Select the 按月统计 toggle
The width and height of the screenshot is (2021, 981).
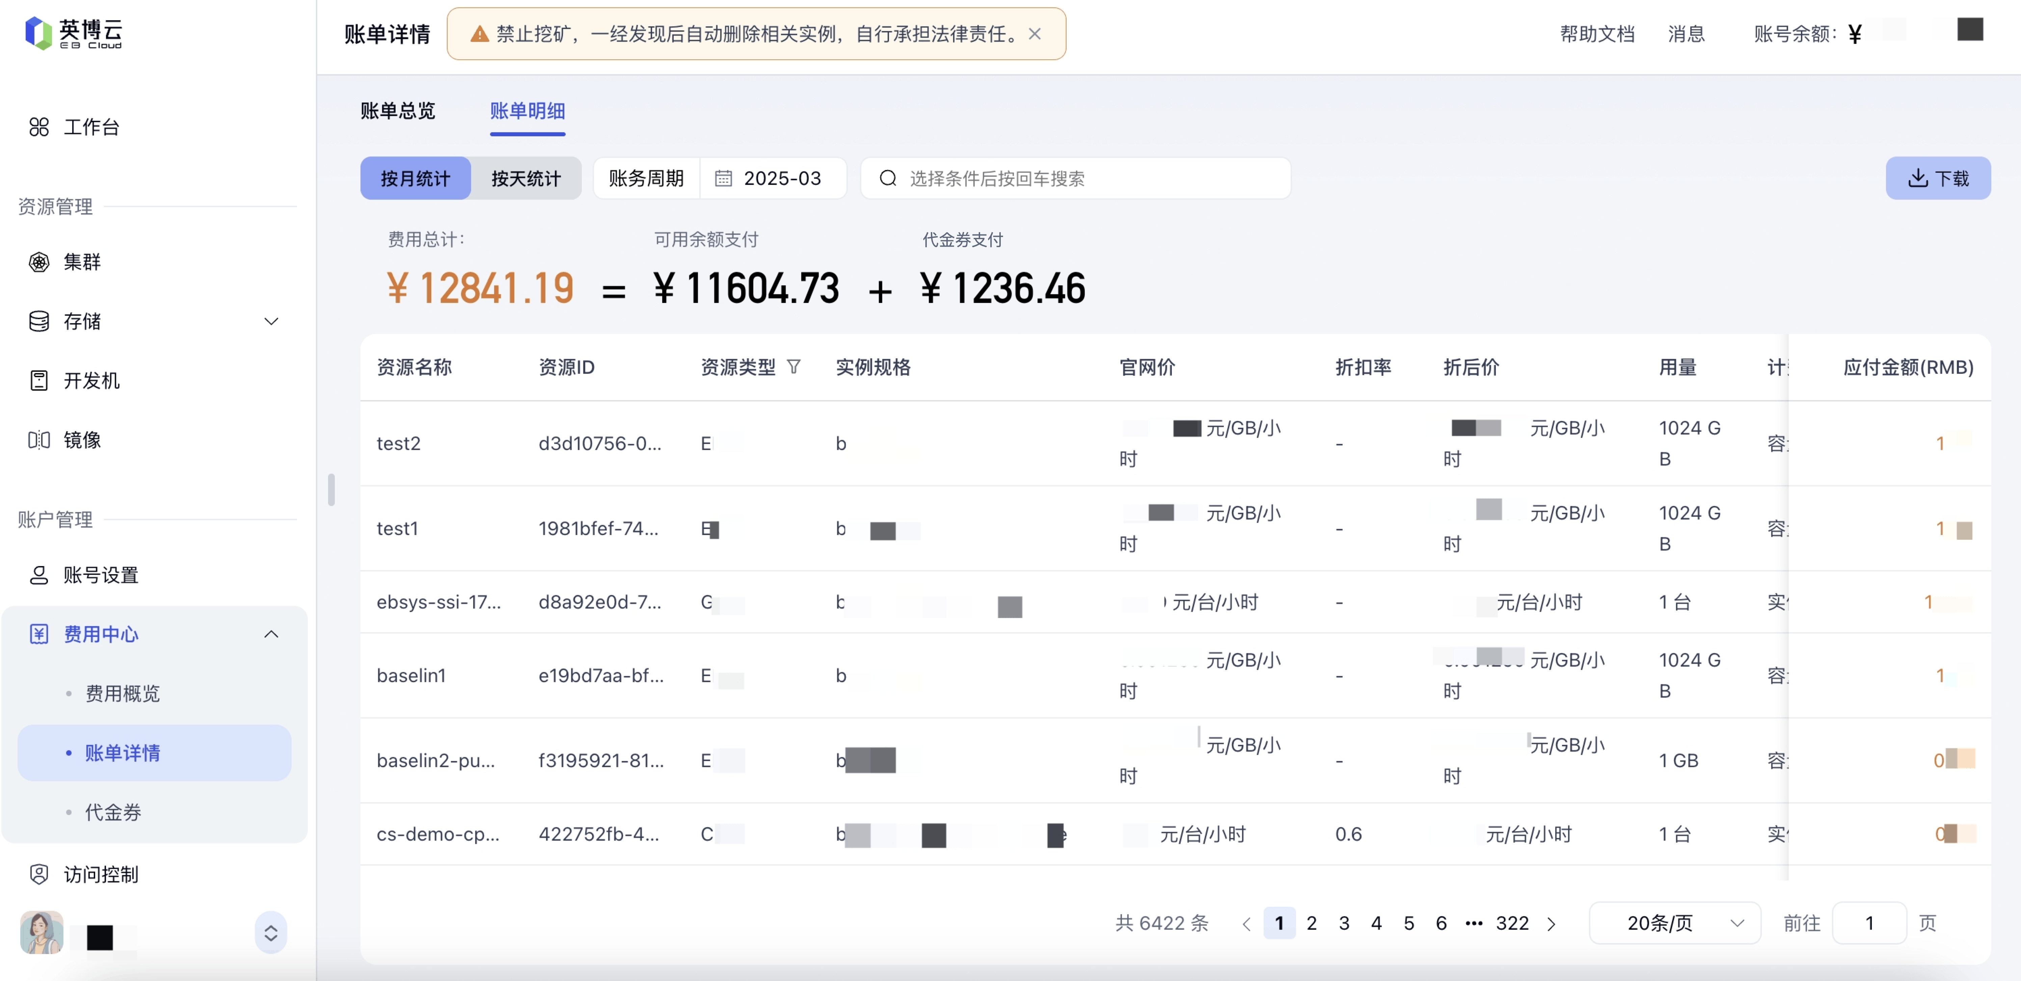coord(415,178)
